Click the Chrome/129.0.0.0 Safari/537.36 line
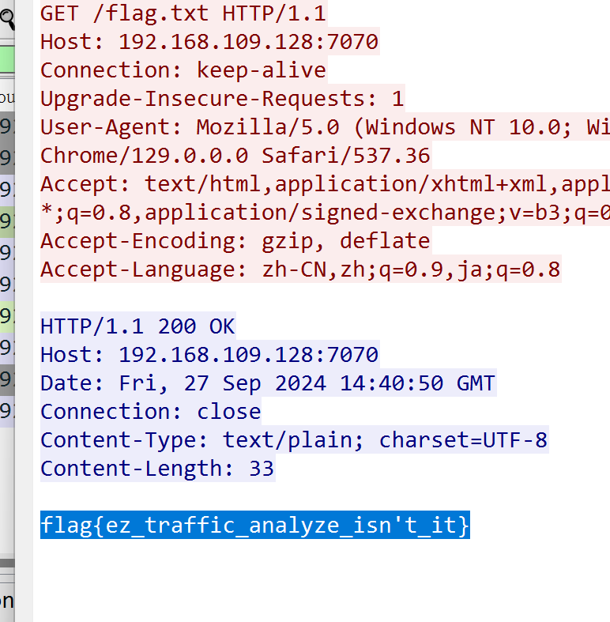Image resolution: width=610 pixels, height=622 pixels. [x=235, y=155]
